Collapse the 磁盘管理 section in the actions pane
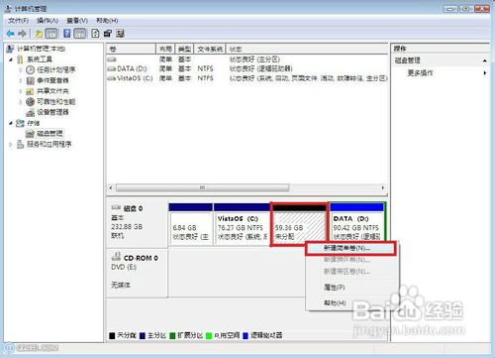This screenshot has height=358, width=495. click(x=484, y=60)
